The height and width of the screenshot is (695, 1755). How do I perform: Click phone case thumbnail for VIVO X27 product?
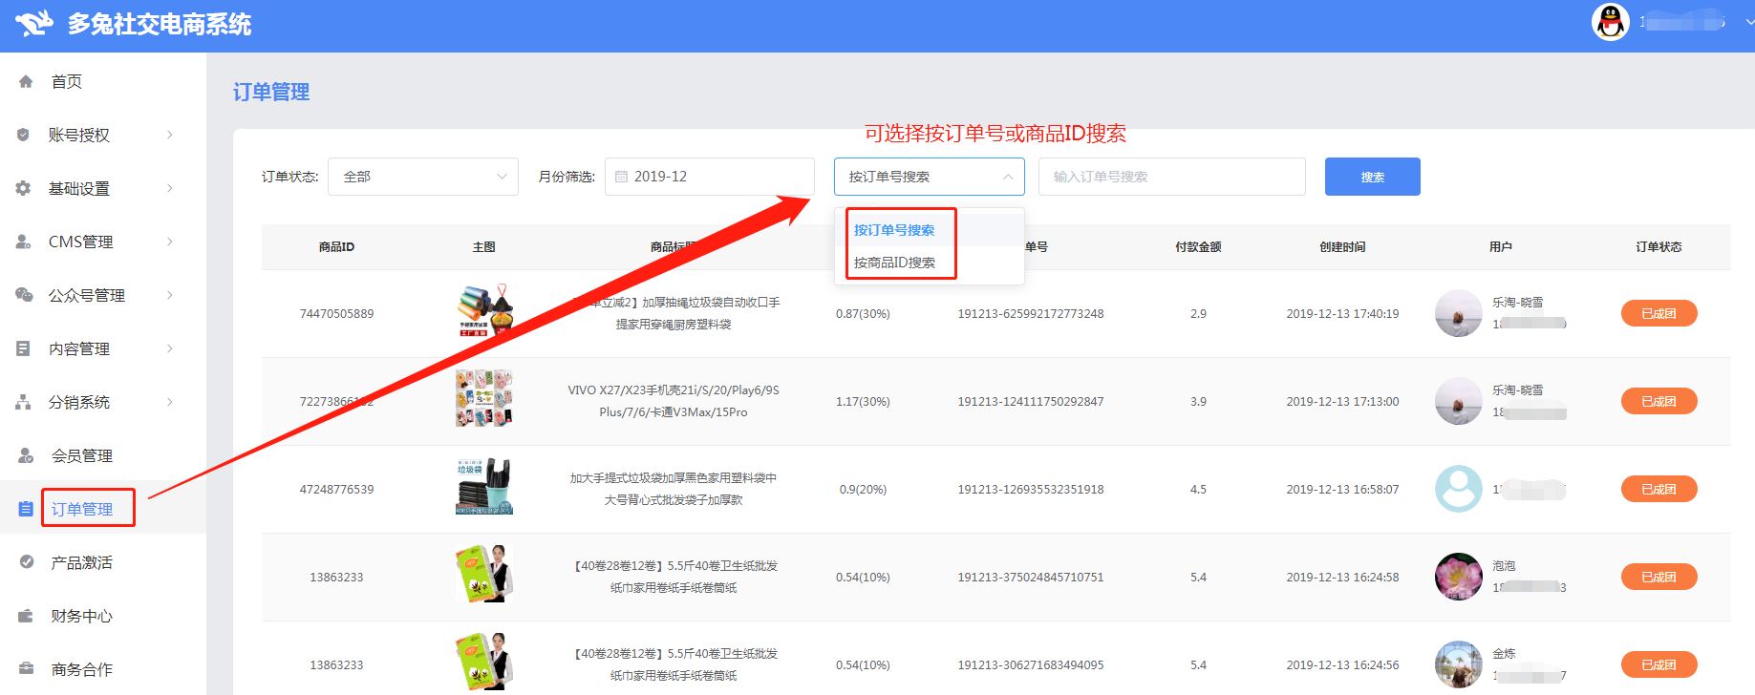click(484, 398)
